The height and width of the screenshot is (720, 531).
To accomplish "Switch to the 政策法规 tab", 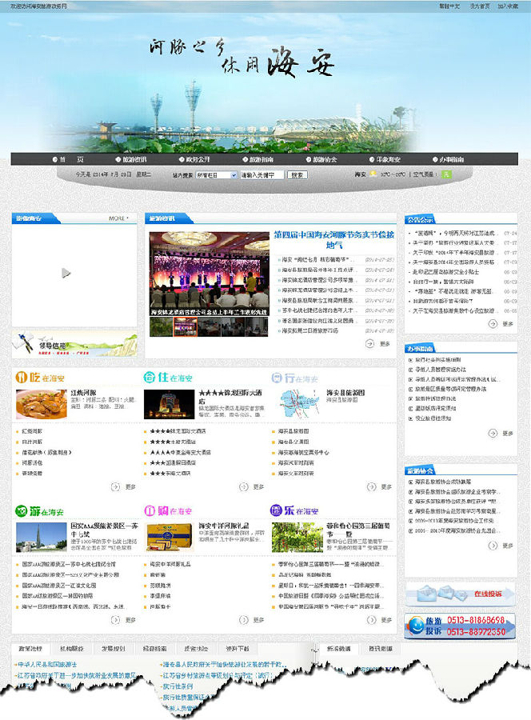I will tap(30, 649).
